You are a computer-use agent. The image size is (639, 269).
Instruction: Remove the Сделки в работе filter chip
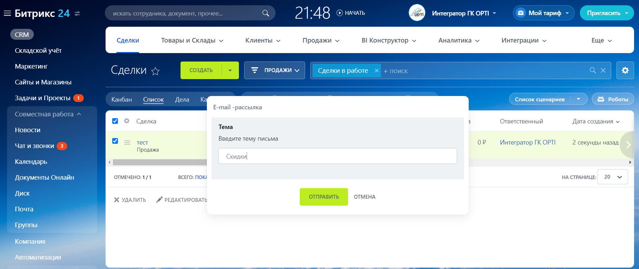[x=377, y=71]
